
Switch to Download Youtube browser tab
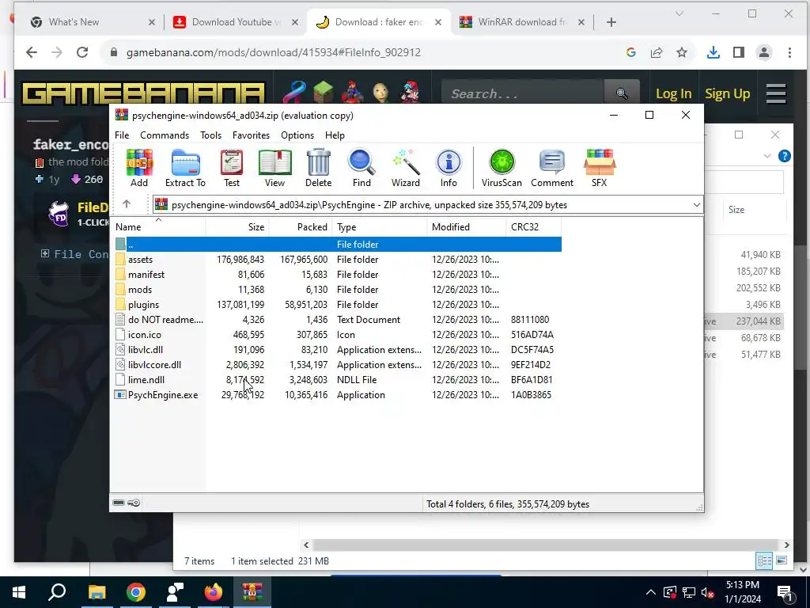click(x=236, y=21)
